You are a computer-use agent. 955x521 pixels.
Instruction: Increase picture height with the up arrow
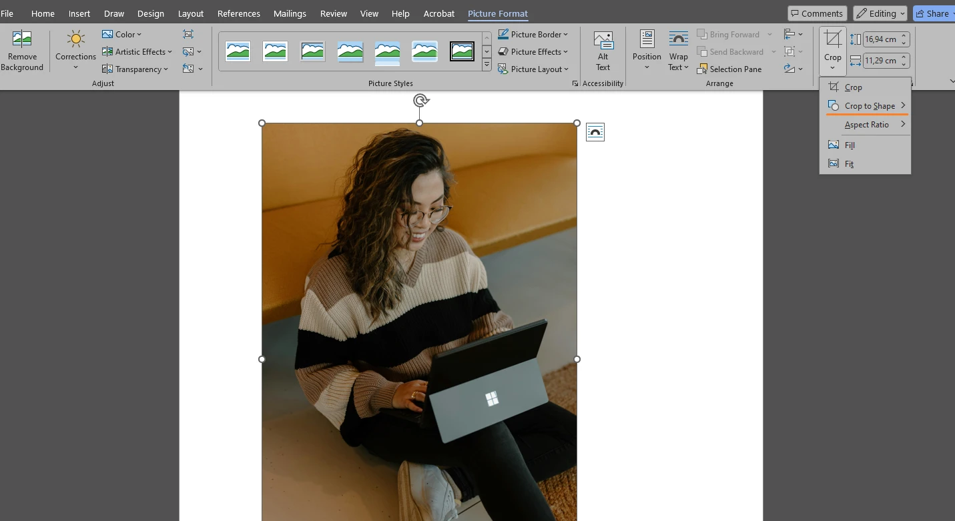coord(904,36)
